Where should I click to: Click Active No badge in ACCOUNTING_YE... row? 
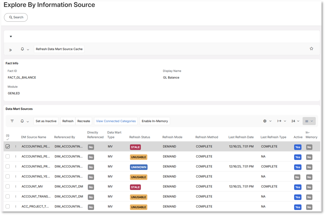pos(297,177)
